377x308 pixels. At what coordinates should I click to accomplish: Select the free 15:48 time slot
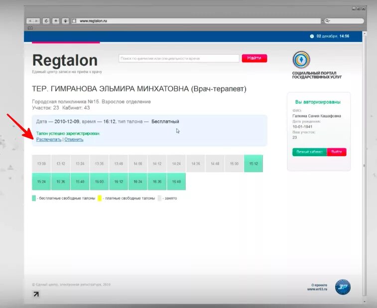pyautogui.click(x=80, y=182)
